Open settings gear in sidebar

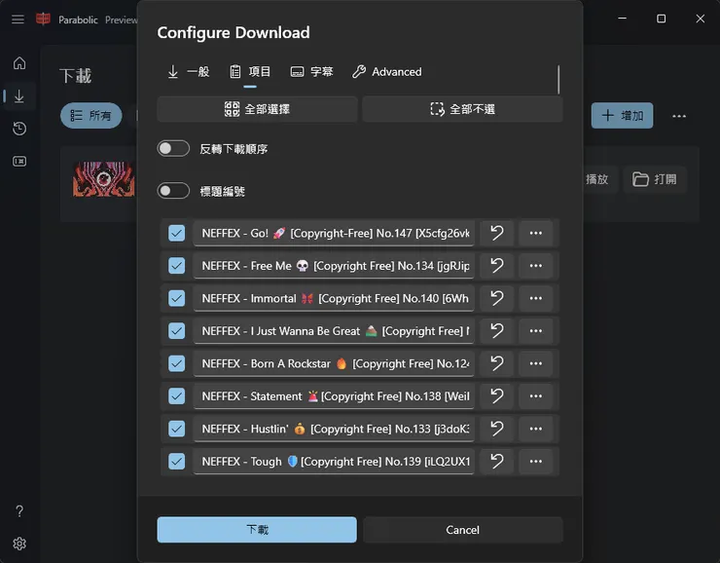(x=19, y=544)
